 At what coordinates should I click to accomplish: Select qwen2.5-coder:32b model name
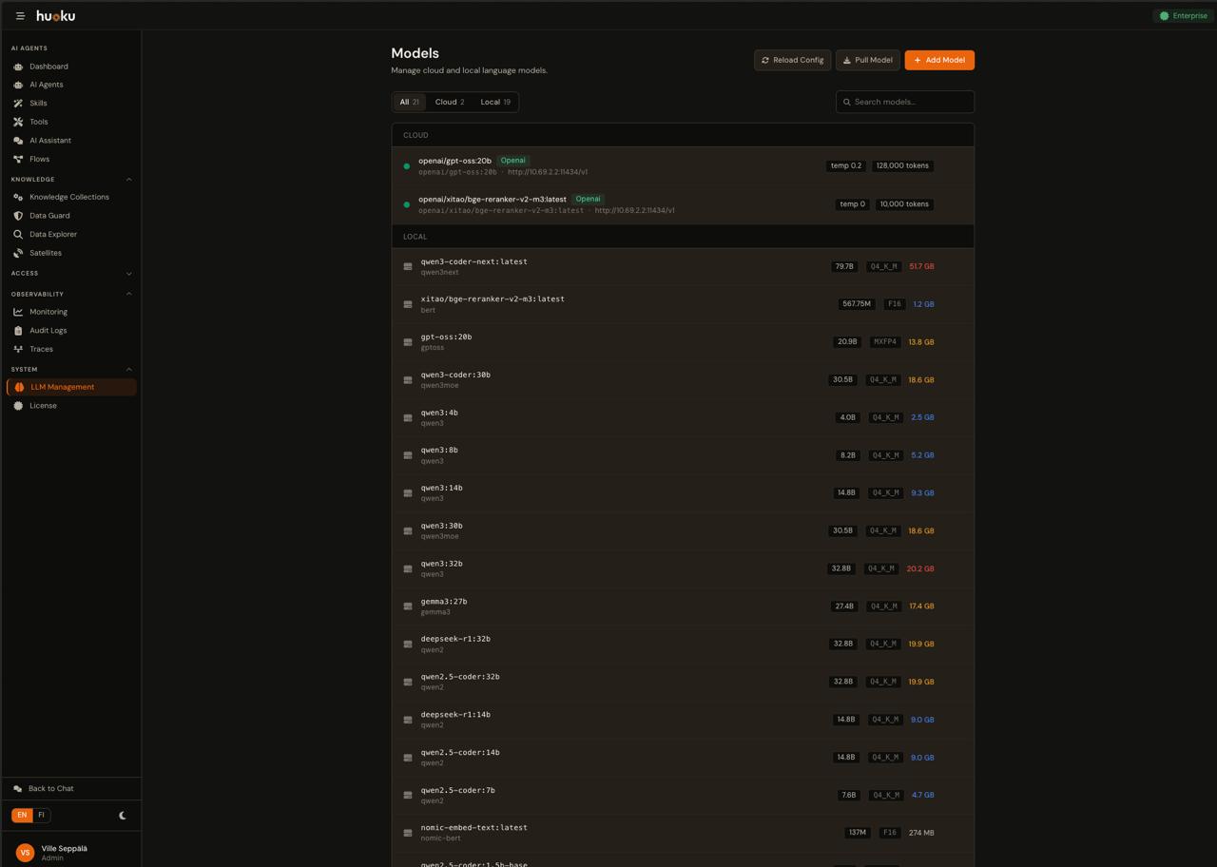coord(460,677)
